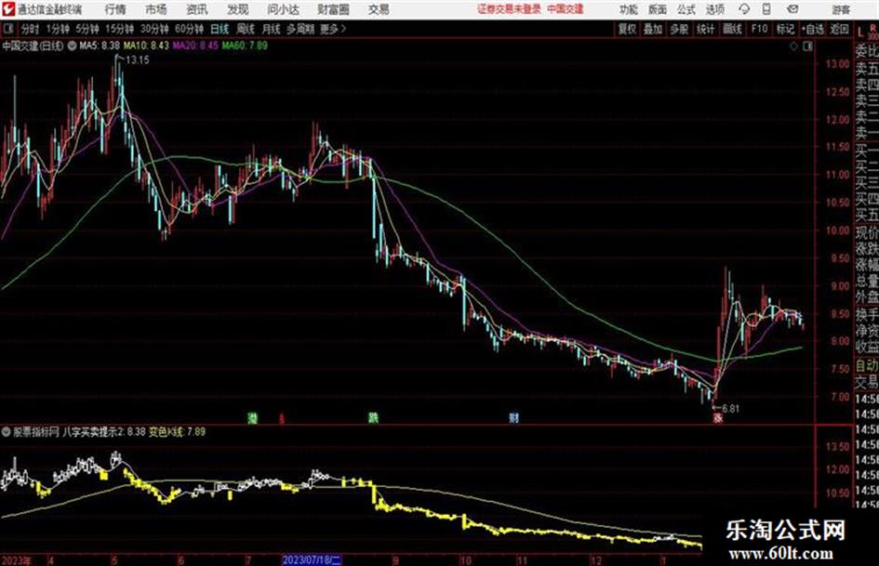Click the 八字买卖提示2: 8.38 indicator label
This screenshot has width=879, height=566.
103,432
